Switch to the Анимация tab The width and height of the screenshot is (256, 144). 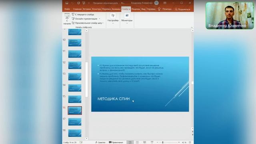[116, 9]
